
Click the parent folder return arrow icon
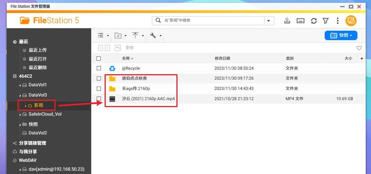pos(118,48)
